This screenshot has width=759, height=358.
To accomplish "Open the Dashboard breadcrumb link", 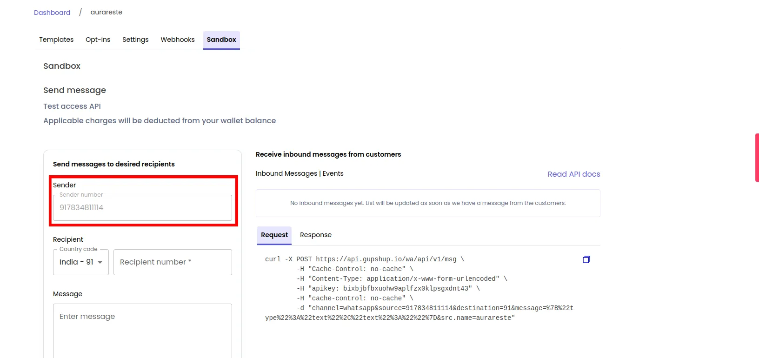I will 52,13.
